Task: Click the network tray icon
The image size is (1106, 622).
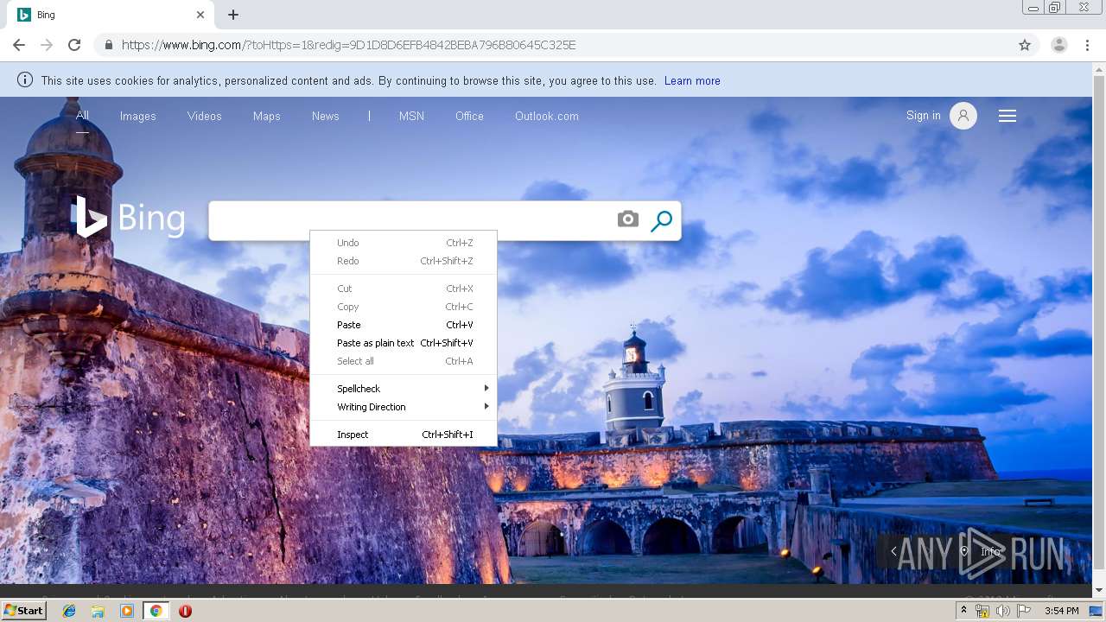Action: (982, 611)
